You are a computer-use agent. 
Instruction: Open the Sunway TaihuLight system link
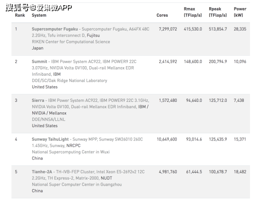point(50,140)
